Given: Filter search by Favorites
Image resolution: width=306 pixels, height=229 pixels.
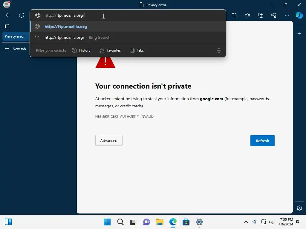Looking at the screenshot, I should [110, 50].
